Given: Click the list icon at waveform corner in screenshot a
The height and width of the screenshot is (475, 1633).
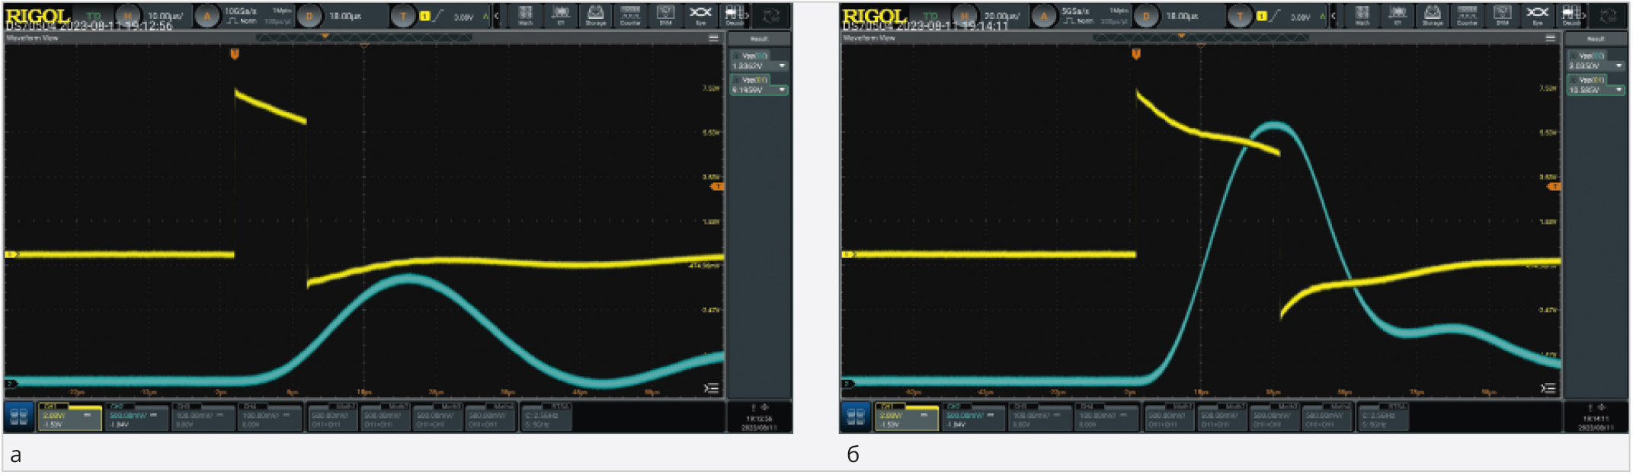Looking at the screenshot, I should coord(711,388).
